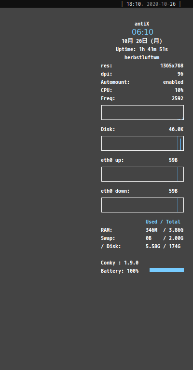Click the RAM usage 346M / 3.86G
The width and height of the screenshot is (193, 370).
tap(165, 230)
